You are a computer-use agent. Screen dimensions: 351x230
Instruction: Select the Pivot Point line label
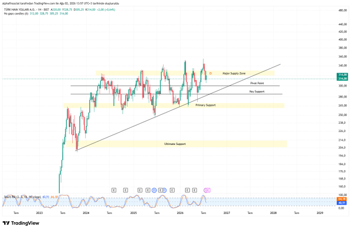point(257,83)
